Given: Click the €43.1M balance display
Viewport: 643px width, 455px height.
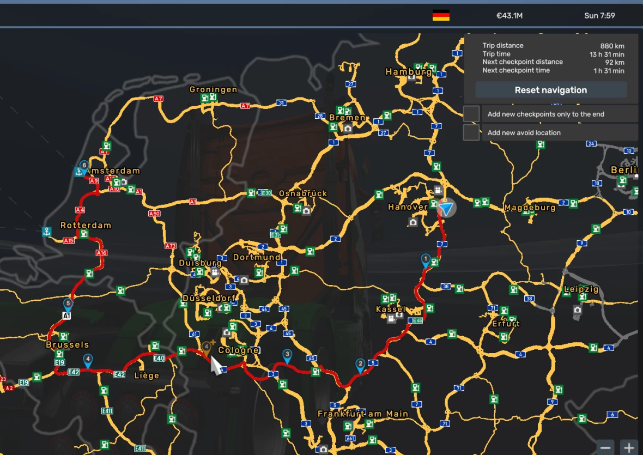Looking at the screenshot, I should 509,15.
